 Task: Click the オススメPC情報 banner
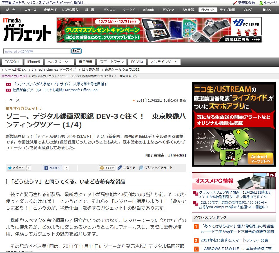pyautogui.click(x=234, y=181)
